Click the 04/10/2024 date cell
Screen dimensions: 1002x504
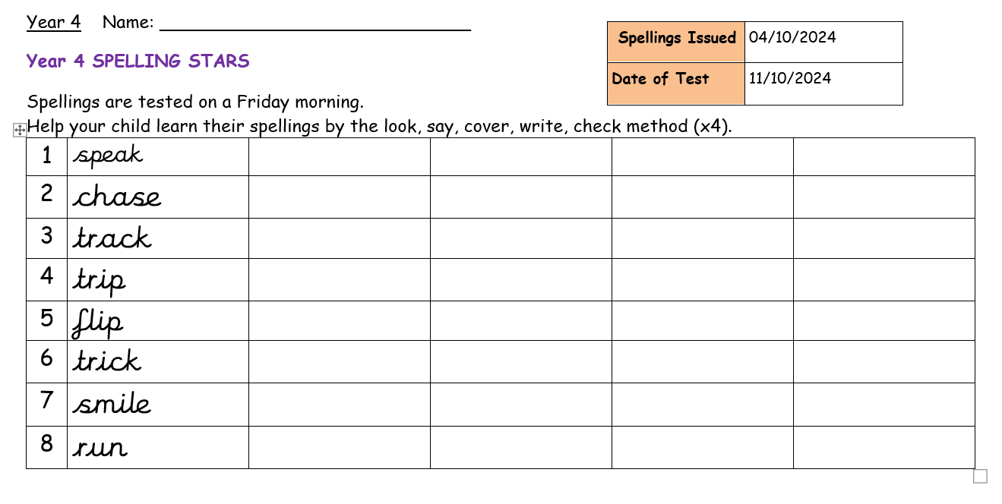coord(823,42)
